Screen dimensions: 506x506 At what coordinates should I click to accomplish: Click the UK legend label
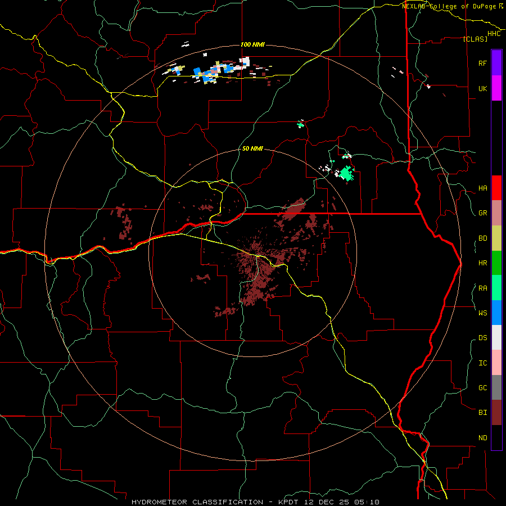[482, 88]
